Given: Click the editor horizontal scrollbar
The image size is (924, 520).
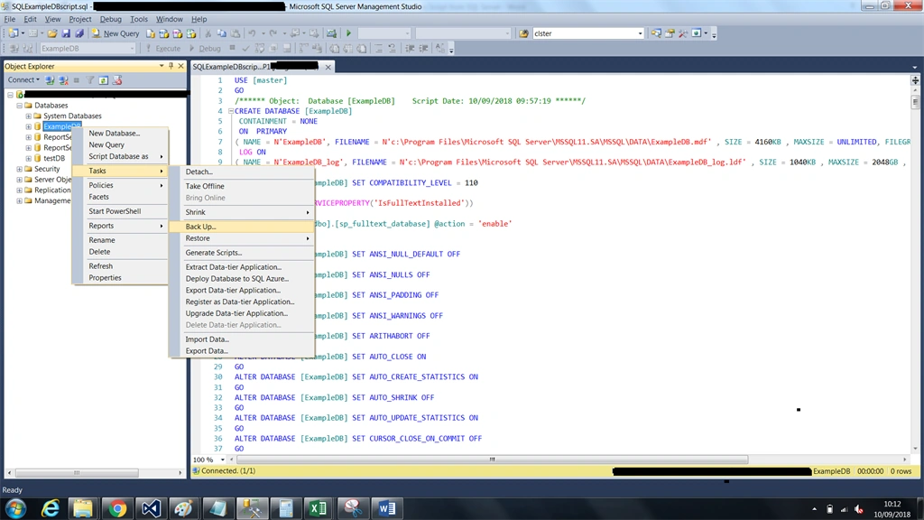Looking at the screenshot, I should point(492,460).
